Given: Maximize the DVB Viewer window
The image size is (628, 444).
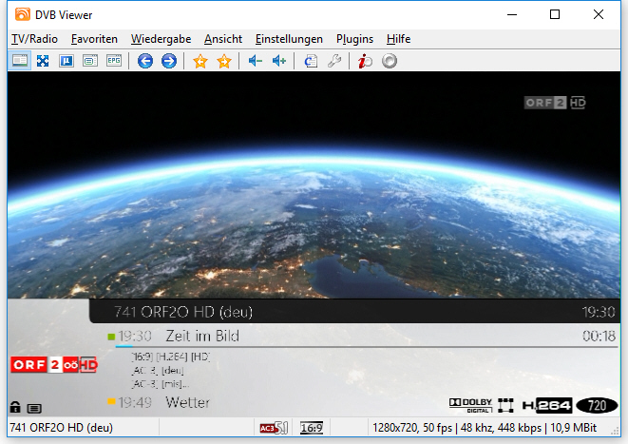Looking at the screenshot, I should (x=555, y=15).
